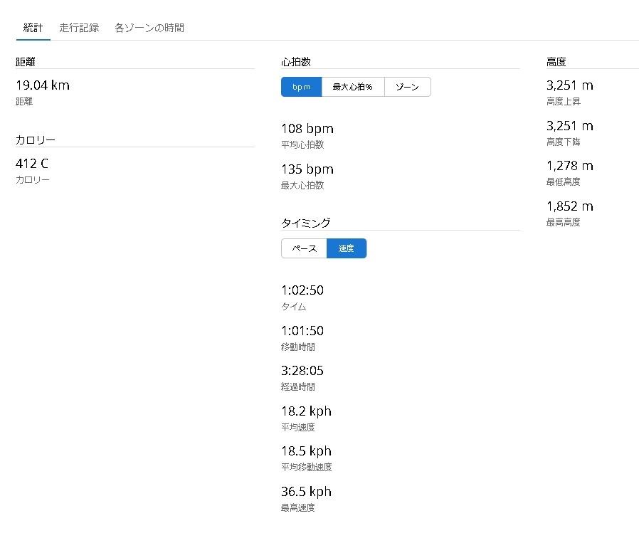Click the 平均移動速度 label
This screenshot has width=639, height=543.
pos(307,467)
